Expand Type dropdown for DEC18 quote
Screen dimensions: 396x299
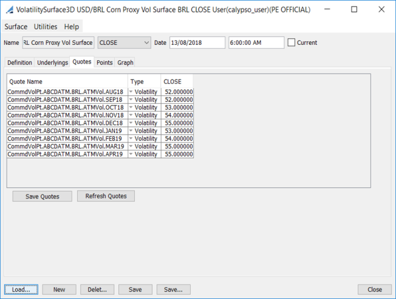click(x=131, y=123)
